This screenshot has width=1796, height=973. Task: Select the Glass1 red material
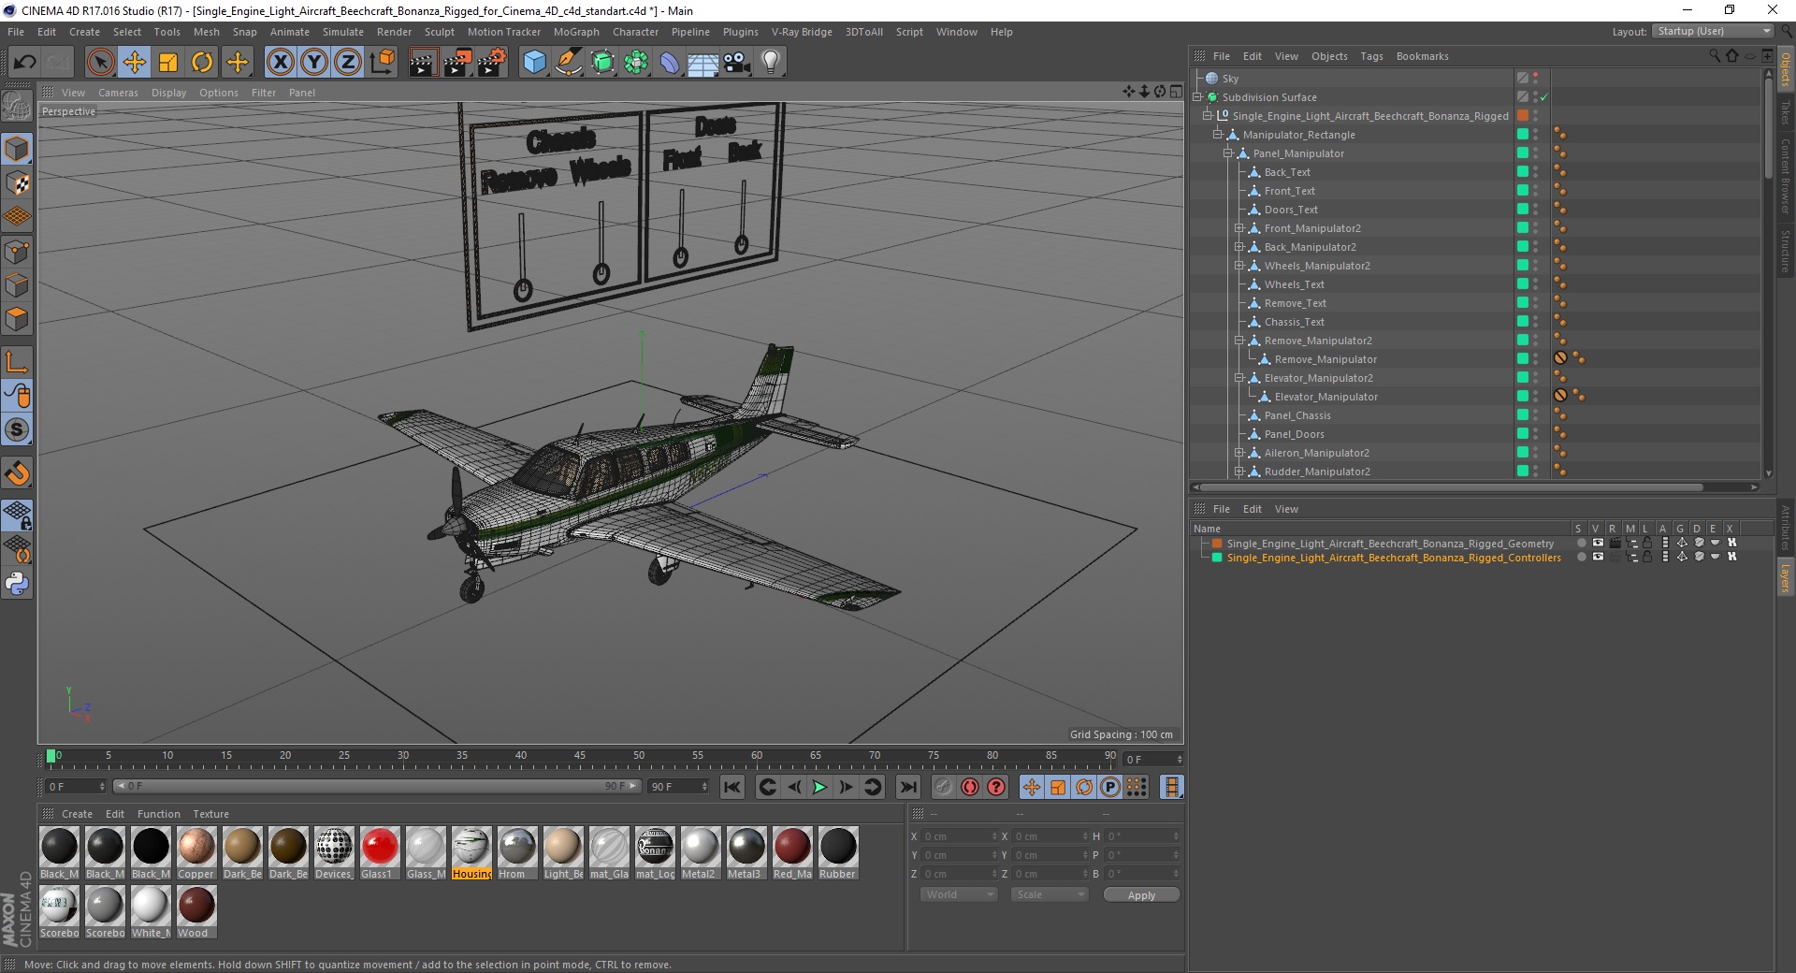tap(379, 853)
